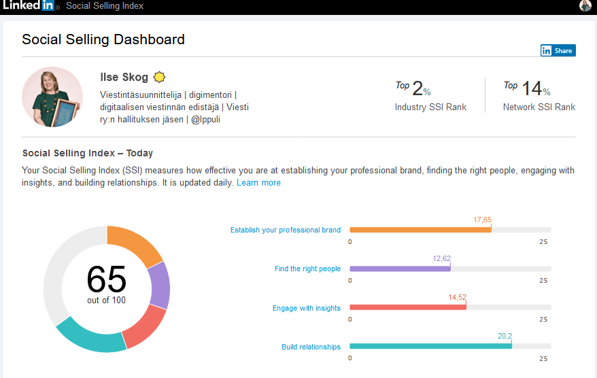Click the Network SSI Rank figure

coord(532,89)
